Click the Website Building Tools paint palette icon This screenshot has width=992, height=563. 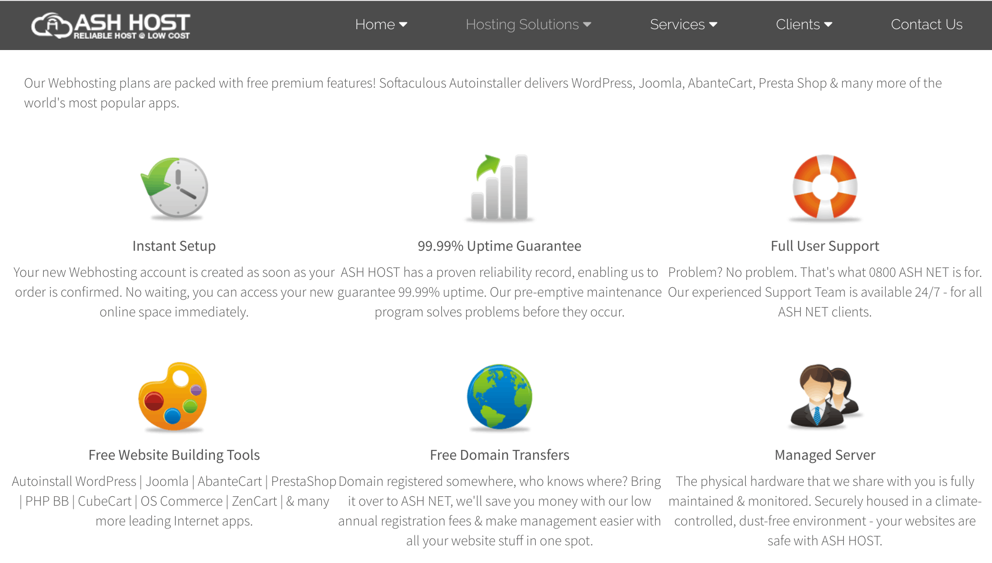[173, 397]
